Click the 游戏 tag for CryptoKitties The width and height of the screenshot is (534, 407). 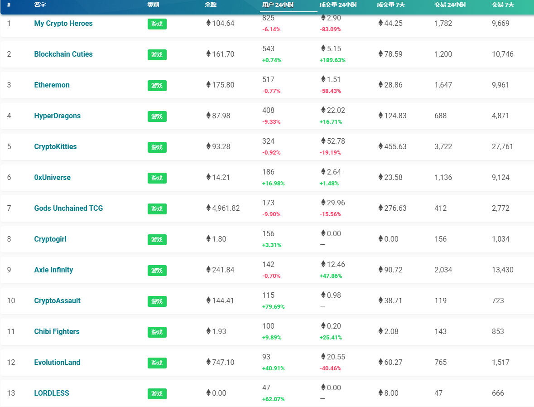[x=157, y=147]
